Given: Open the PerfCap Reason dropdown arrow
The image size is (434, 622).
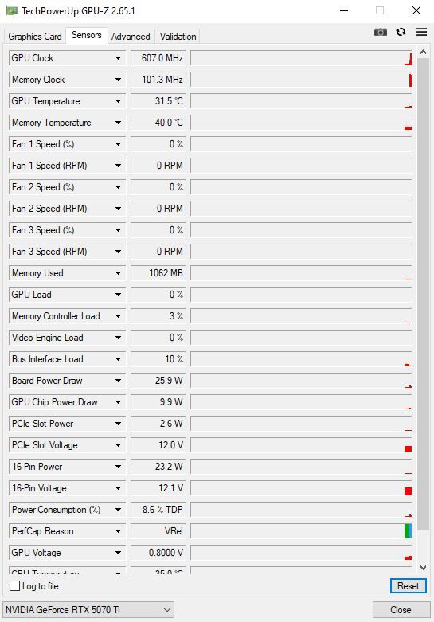Looking at the screenshot, I should pyautogui.click(x=118, y=531).
